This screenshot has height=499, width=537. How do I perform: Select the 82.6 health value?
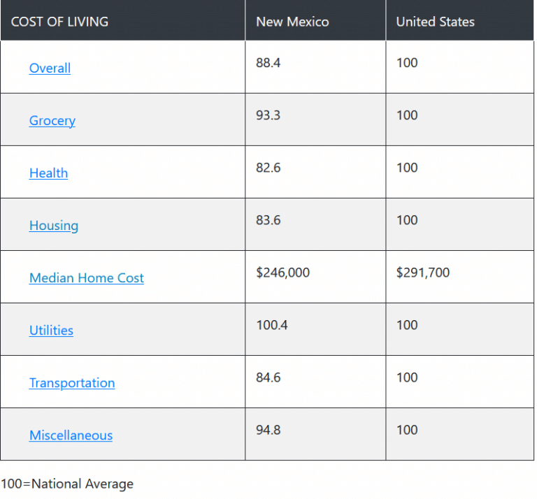(x=268, y=168)
